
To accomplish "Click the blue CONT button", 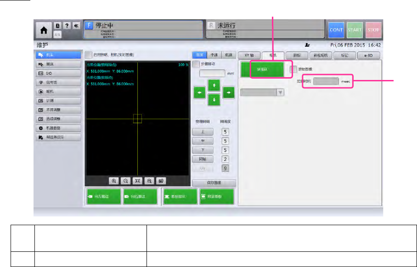I will tap(336, 30).
